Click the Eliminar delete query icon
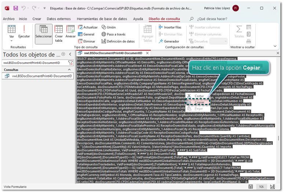Screen dimensions: 284x193 point(87,41)
